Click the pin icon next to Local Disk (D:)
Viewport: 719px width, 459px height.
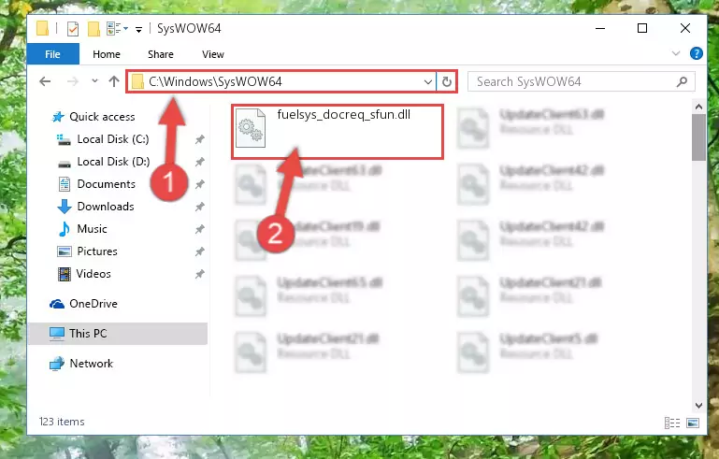(x=199, y=162)
